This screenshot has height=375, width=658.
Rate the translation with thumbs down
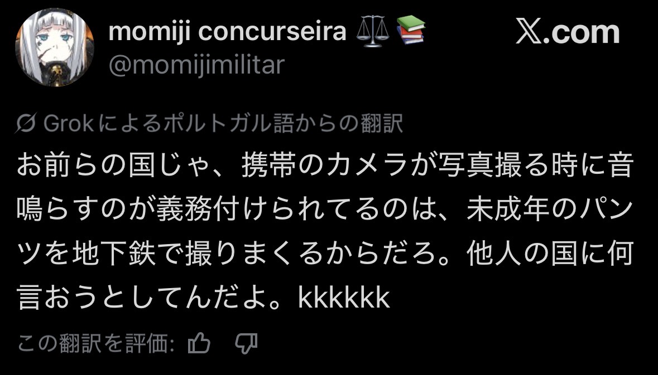click(246, 344)
